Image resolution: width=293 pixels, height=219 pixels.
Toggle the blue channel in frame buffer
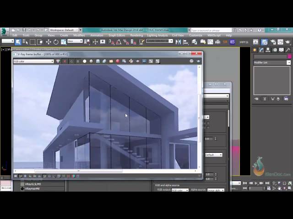[77, 61]
